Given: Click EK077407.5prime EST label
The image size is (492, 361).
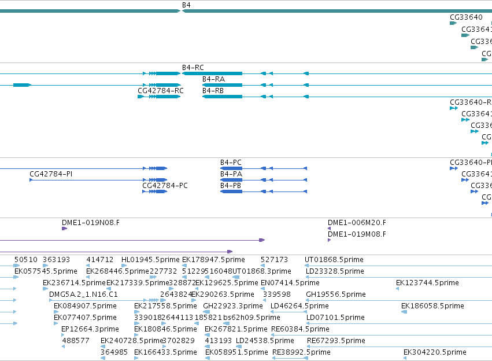Looking at the screenshot, I should tap(85, 318).
